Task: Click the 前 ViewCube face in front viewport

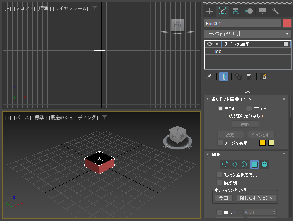Action: tap(177, 25)
